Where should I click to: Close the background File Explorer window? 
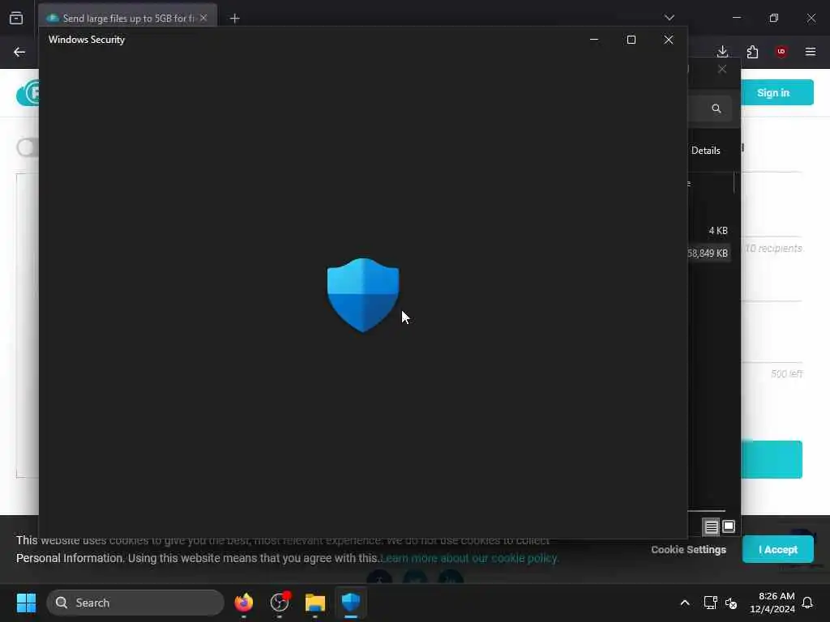tap(722, 70)
